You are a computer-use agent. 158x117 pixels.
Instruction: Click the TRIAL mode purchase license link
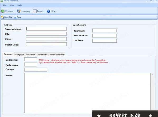pyautogui.click(x=72, y=60)
